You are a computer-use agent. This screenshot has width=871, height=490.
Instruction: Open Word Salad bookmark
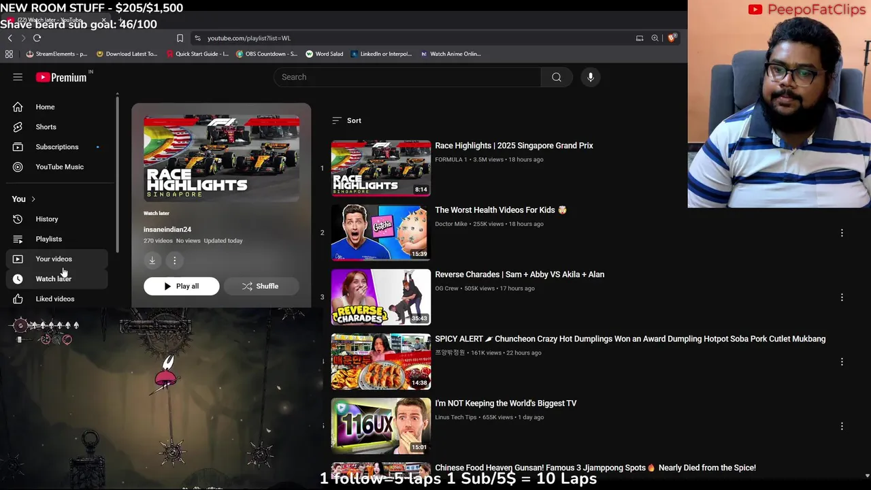(325, 54)
